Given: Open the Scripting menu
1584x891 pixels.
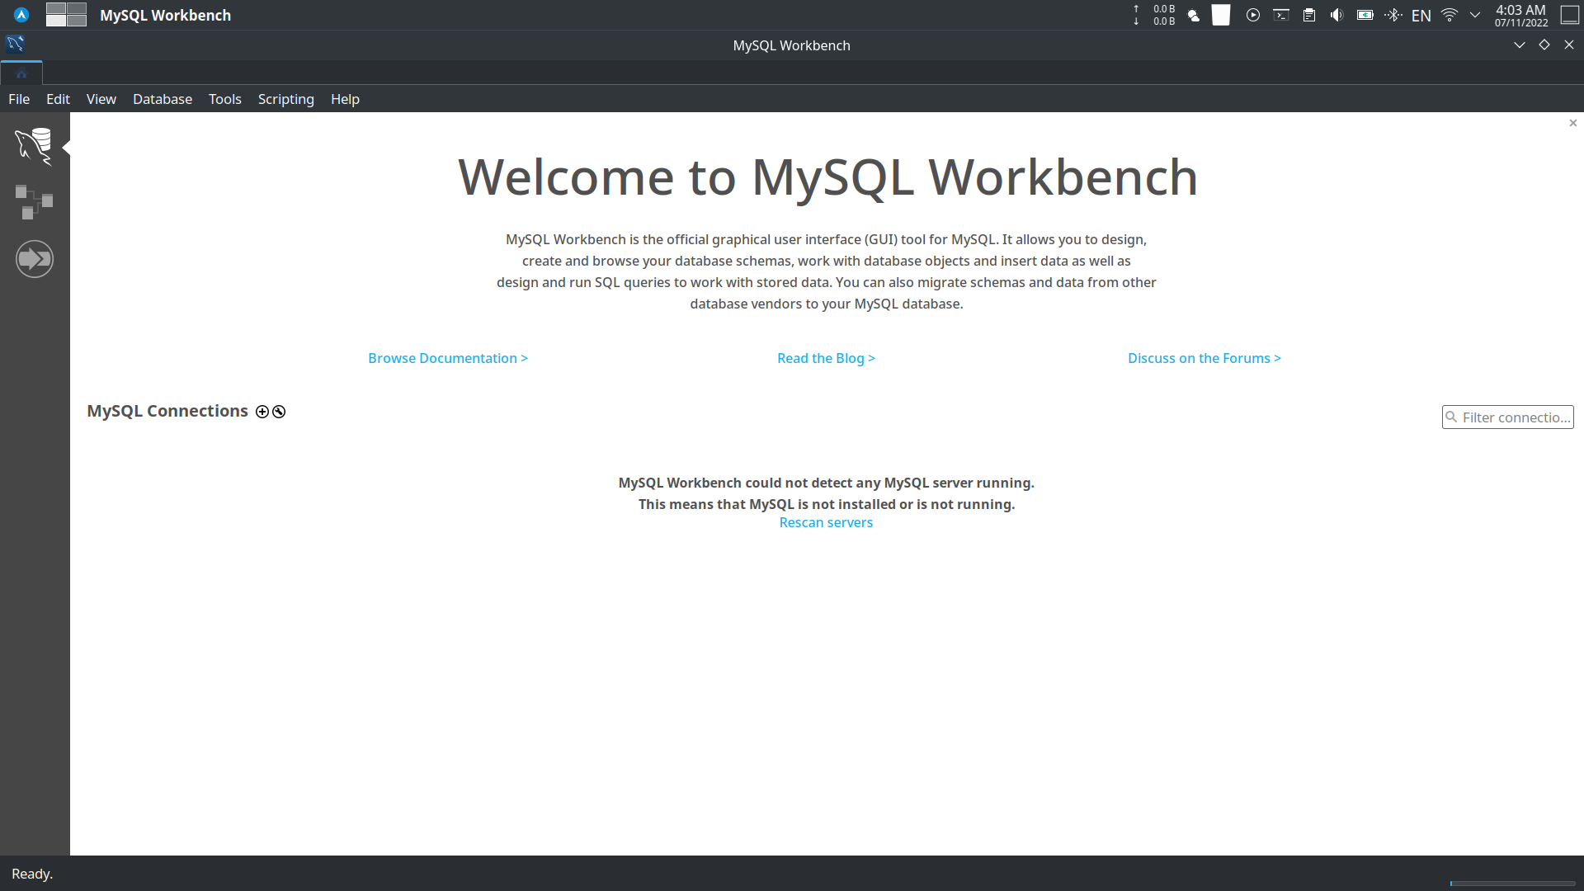Looking at the screenshot, I should pos(285,98).
